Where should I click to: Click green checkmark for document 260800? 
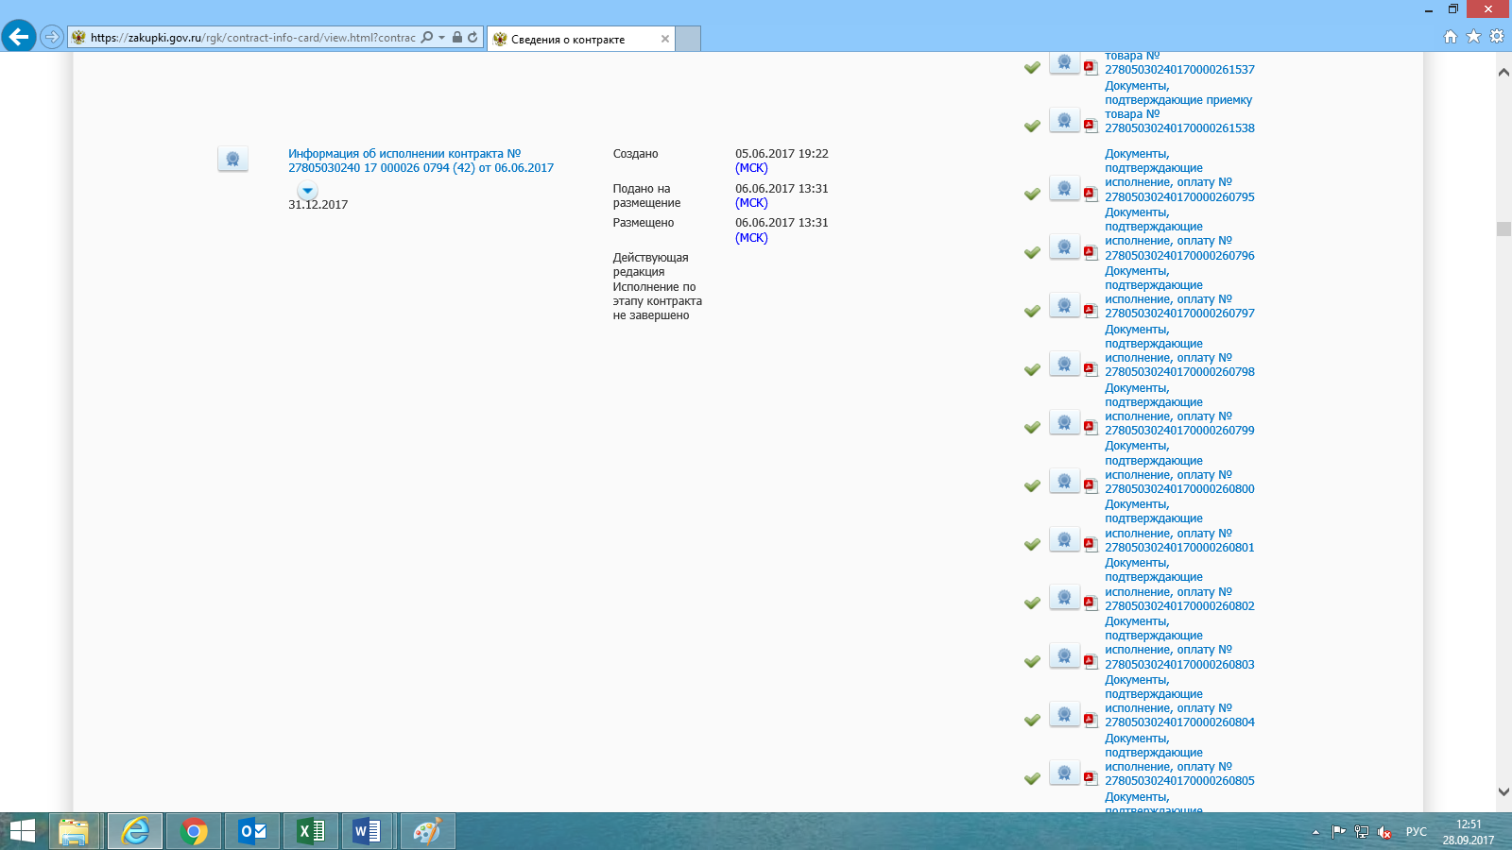click(x=1032, y=485)
